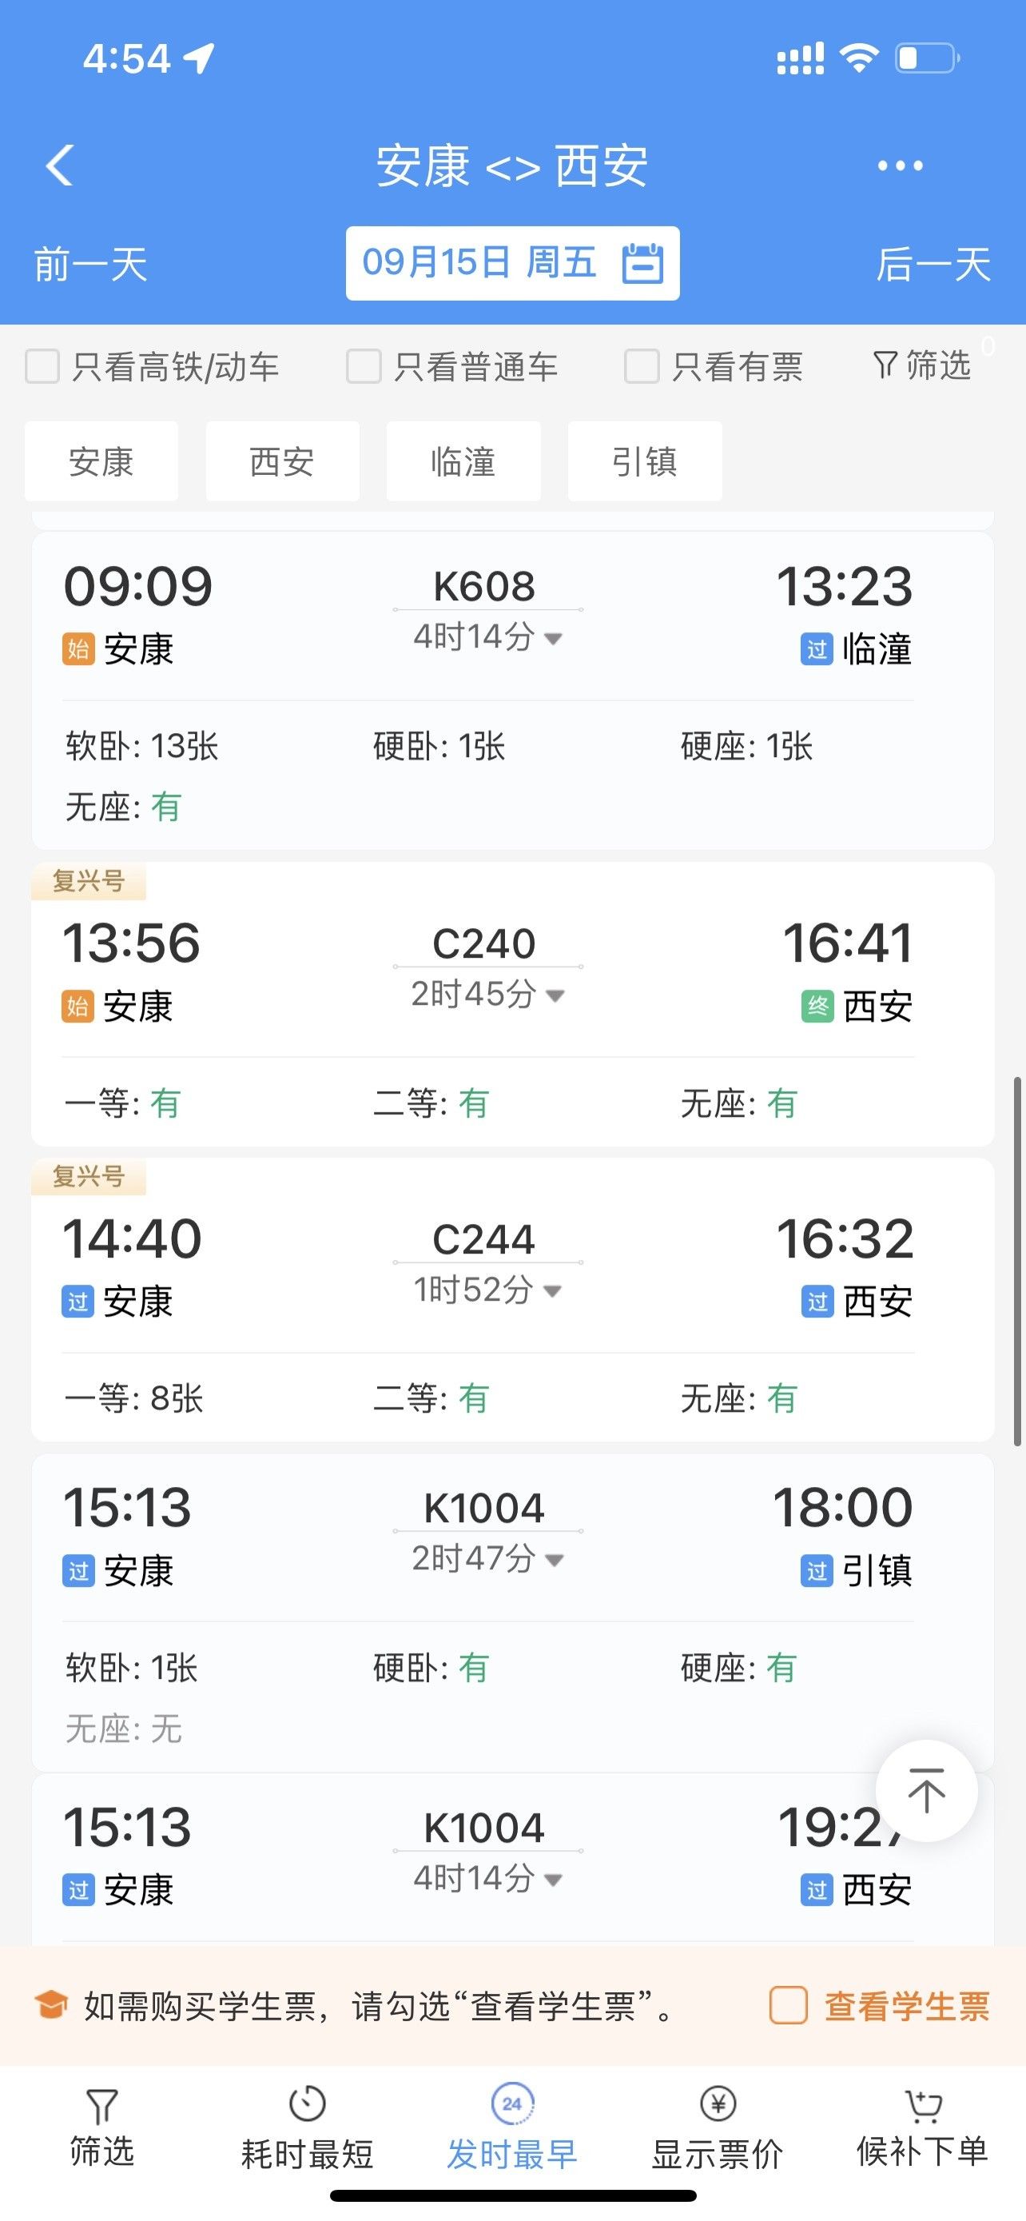This screenshot has width=1026, height=2221.
Task: Expand C244 1h52m duration details
Action: pyautogui.click(x=553, y=1291)
